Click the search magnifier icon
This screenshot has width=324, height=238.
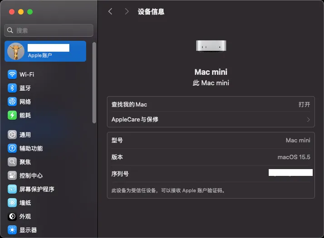pyautogui.click(x=10, y=30)
